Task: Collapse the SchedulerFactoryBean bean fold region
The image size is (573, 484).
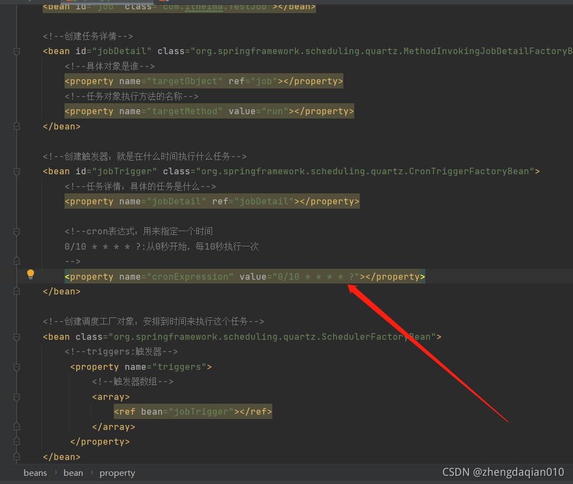Action: (x=16, y=337)
